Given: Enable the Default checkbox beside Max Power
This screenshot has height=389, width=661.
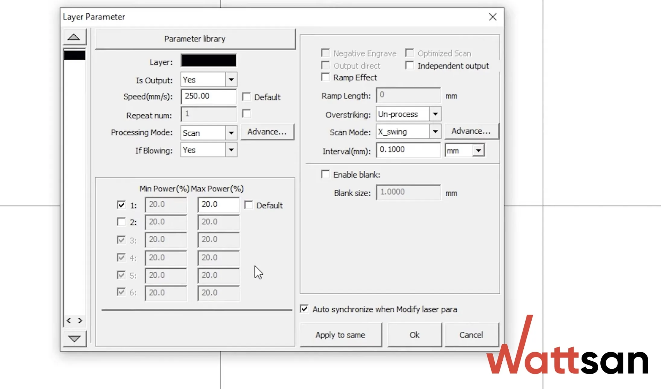Looking at the screenshot, I should pos(249,205).
